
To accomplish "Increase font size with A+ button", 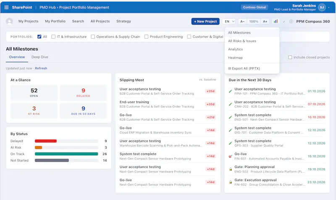I will (265, 21).
